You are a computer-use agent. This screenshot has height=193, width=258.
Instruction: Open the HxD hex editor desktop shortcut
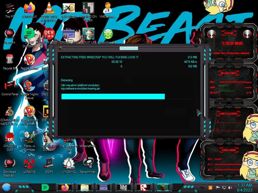69,10
